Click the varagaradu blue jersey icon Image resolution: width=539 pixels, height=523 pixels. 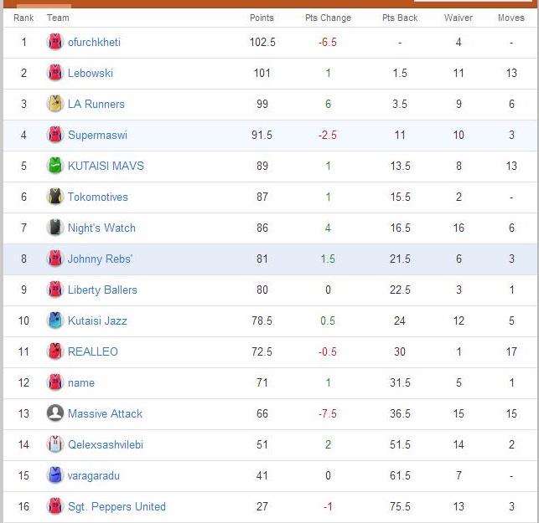pyautogui.click(x=55, y=475)
